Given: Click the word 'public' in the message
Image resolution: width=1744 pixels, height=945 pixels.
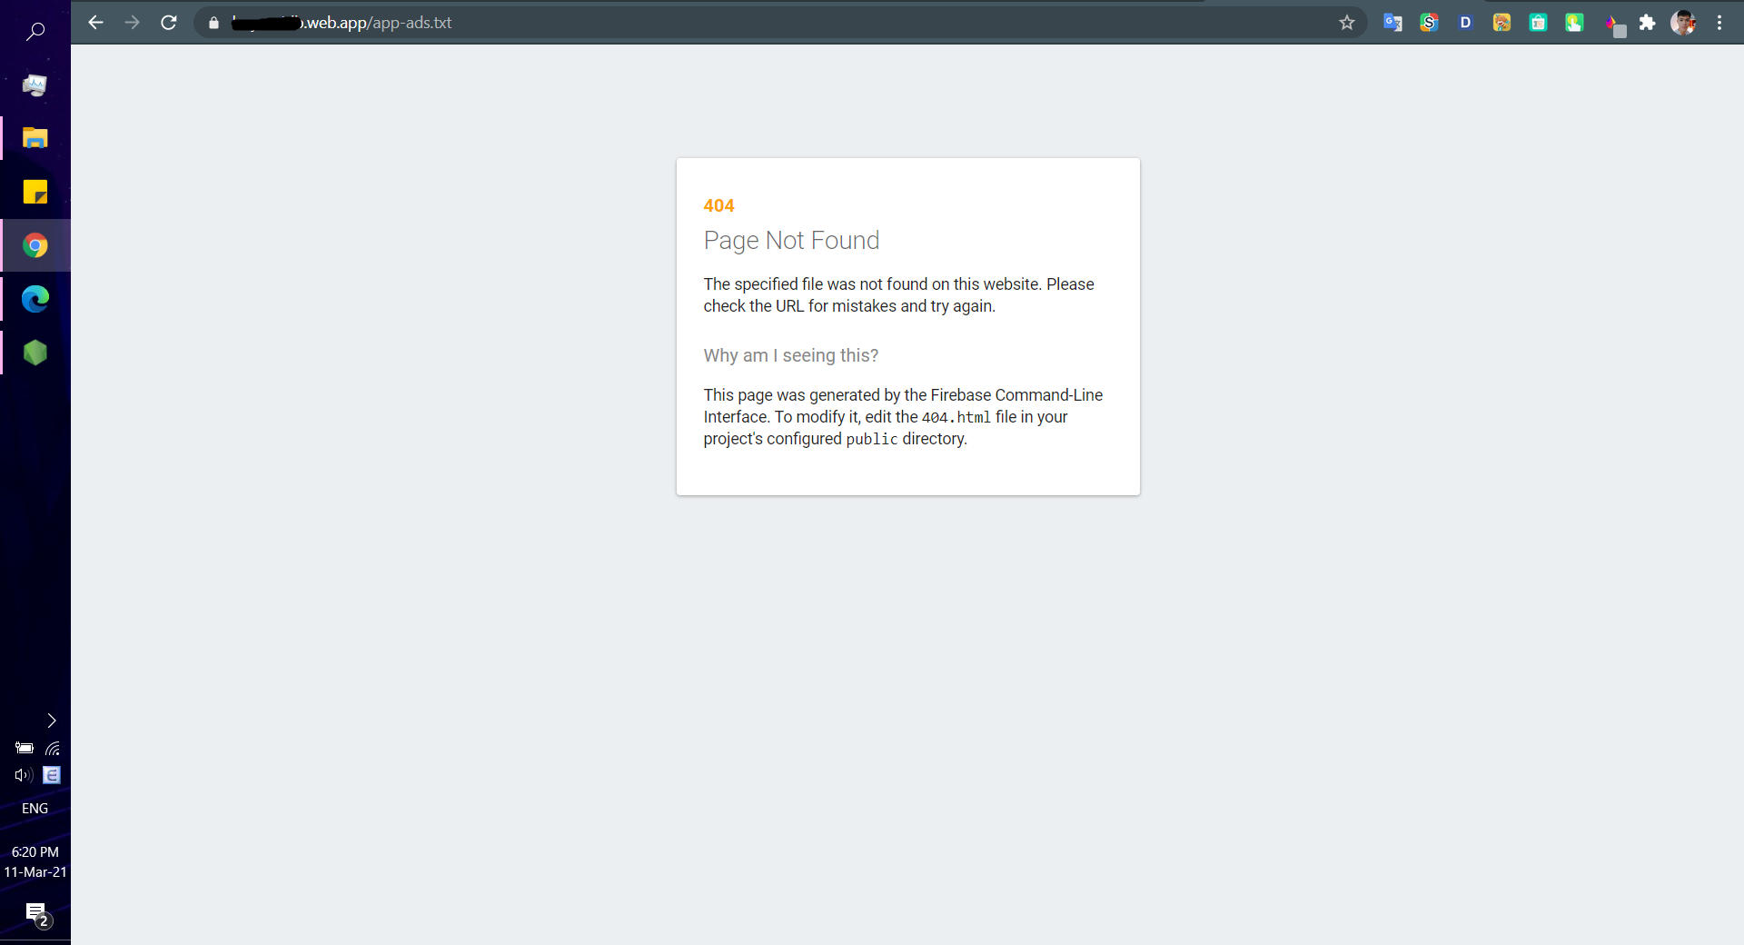Looking at the screenshot, I should pyautogui.click(x=872, y=440).
